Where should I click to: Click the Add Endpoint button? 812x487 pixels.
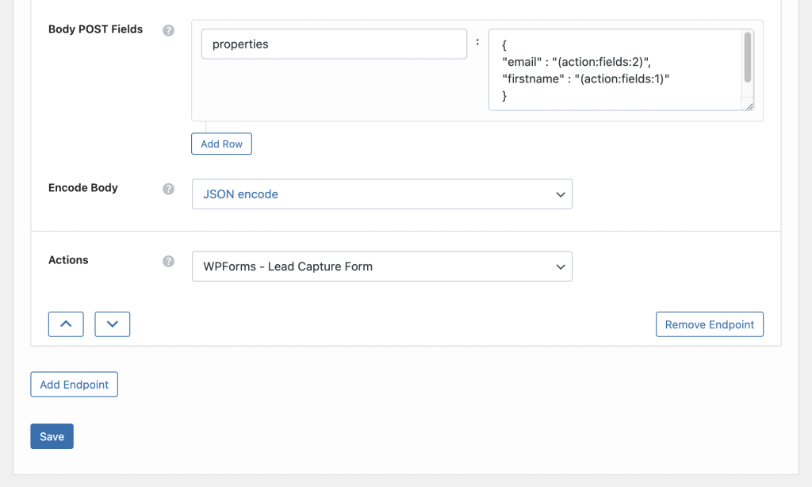click(74, 384)
